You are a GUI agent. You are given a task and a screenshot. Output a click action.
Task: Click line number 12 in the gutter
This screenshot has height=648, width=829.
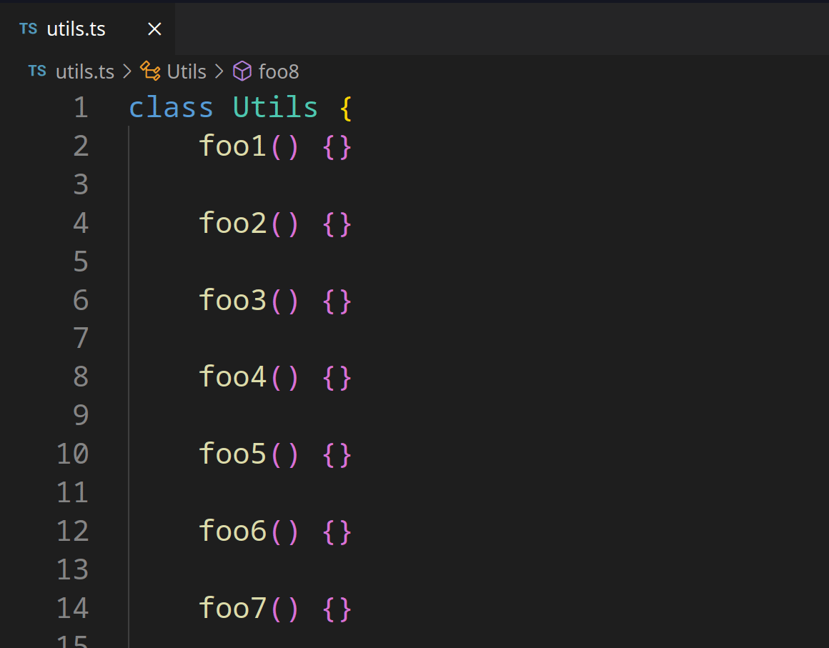coord(73,531)
